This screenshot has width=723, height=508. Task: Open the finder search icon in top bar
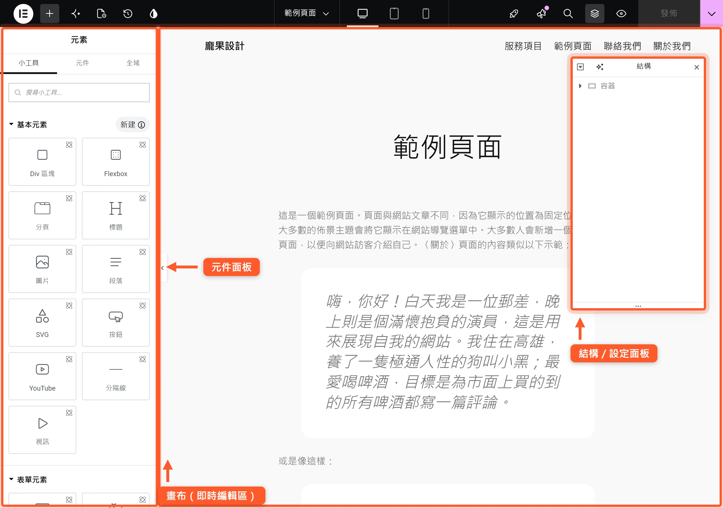pos(568,14)
